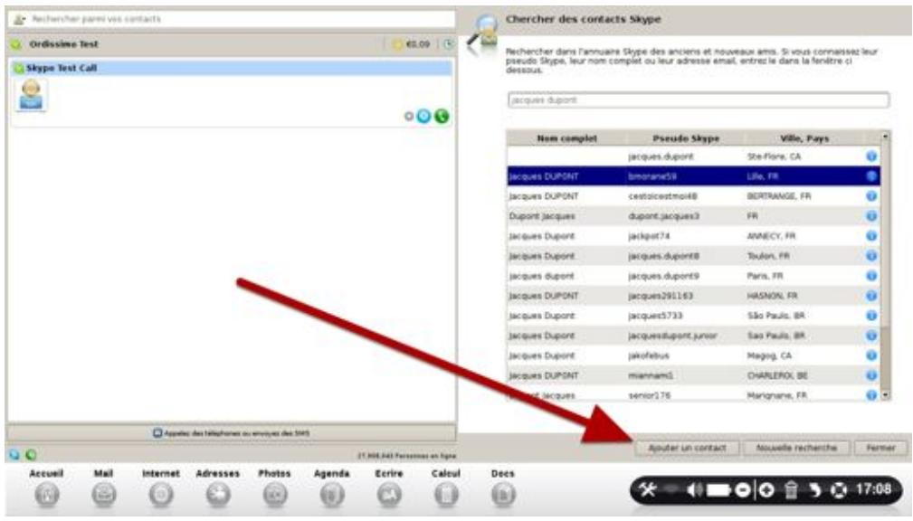
Task: Click the volume speaker tray icon
Action: coord(695,490)
